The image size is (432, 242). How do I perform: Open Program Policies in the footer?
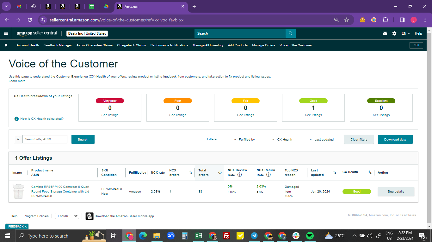(x=36, y=216)
